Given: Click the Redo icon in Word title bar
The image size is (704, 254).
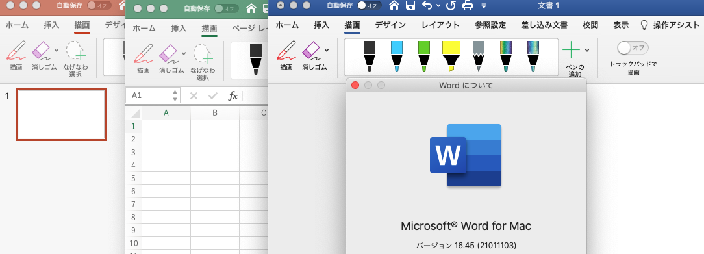Looking at the screenshot, I should click(451, 6).
